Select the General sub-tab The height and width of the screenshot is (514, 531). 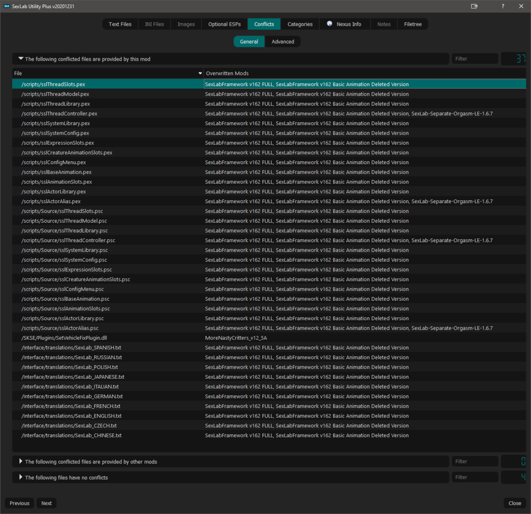tap(249, 41)
